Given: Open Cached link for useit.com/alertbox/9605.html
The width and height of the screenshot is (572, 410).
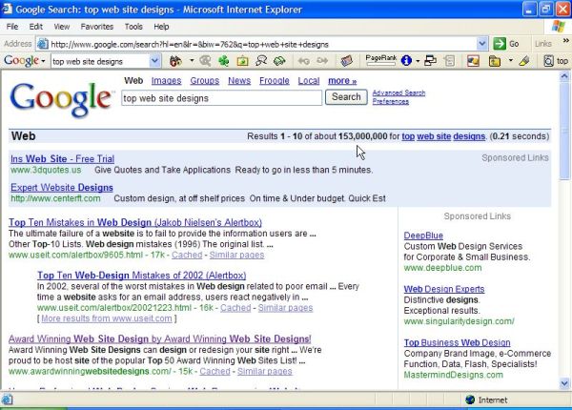Looking at the screenshot, I should click(x=187, y=255).
